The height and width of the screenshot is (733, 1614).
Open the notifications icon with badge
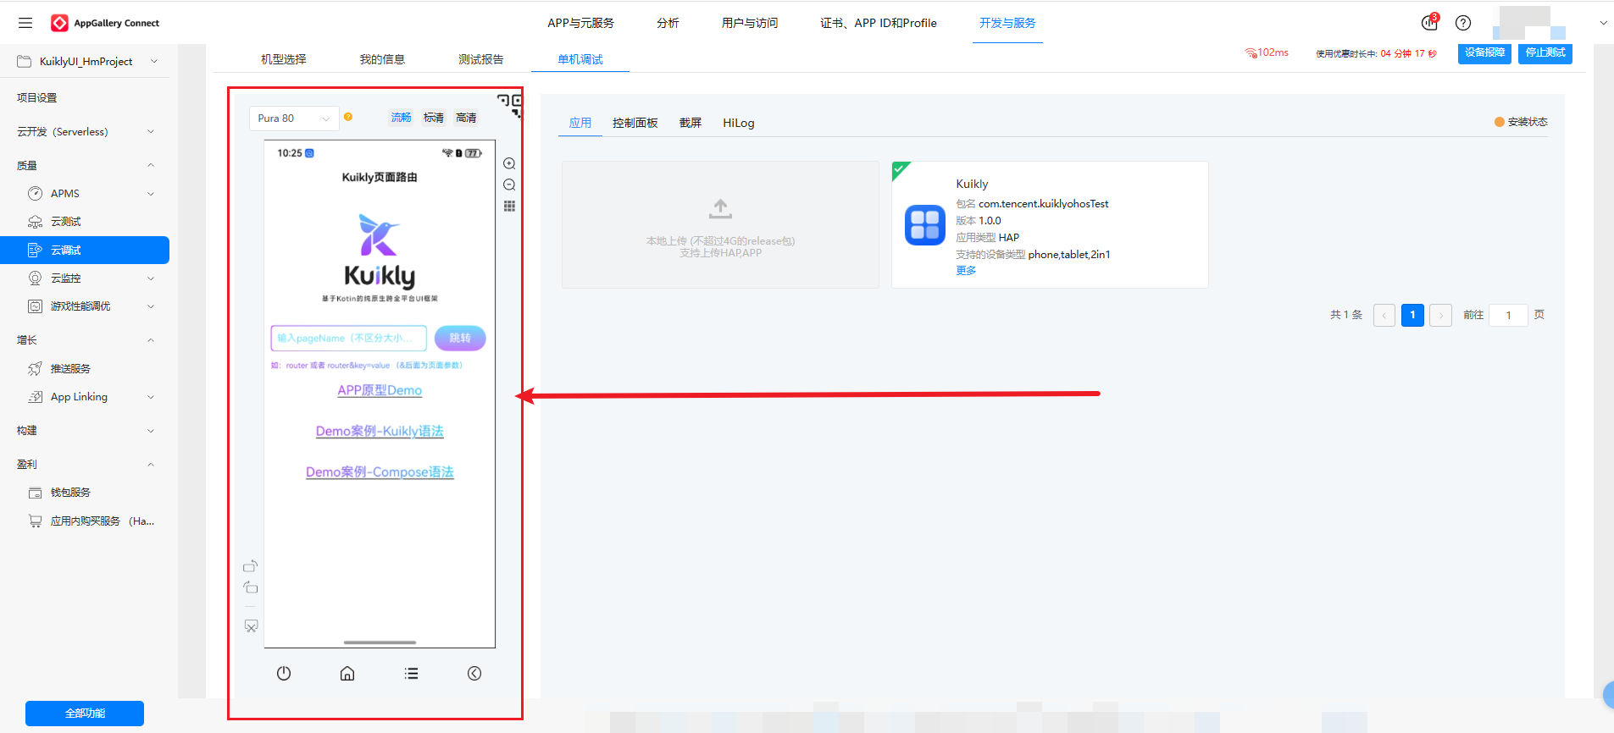click(1429, 23)
